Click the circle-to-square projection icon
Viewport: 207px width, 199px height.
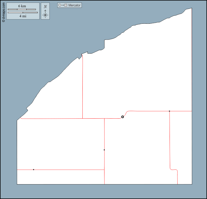tap(63, 5)
